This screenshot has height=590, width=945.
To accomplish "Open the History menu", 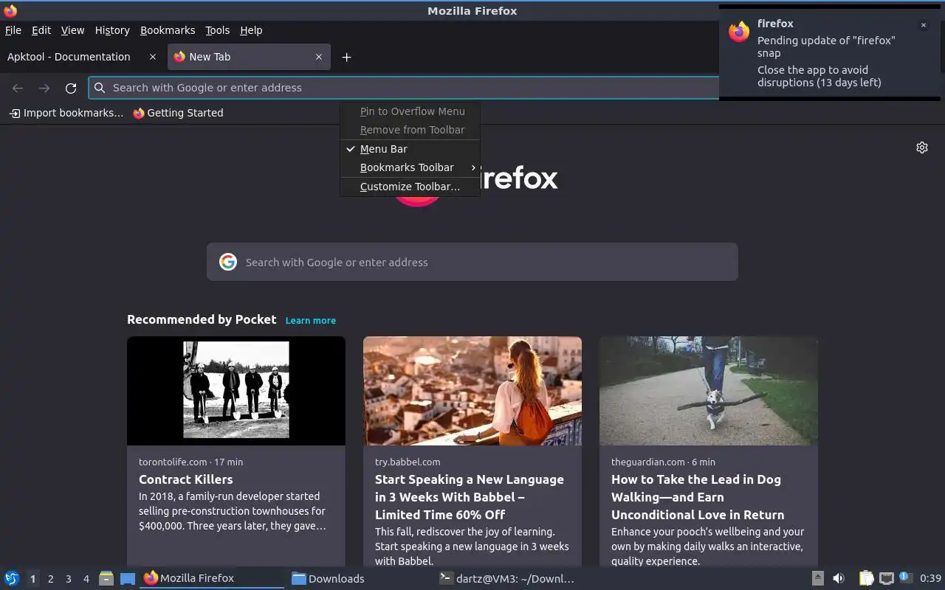I will click(112, 30).
